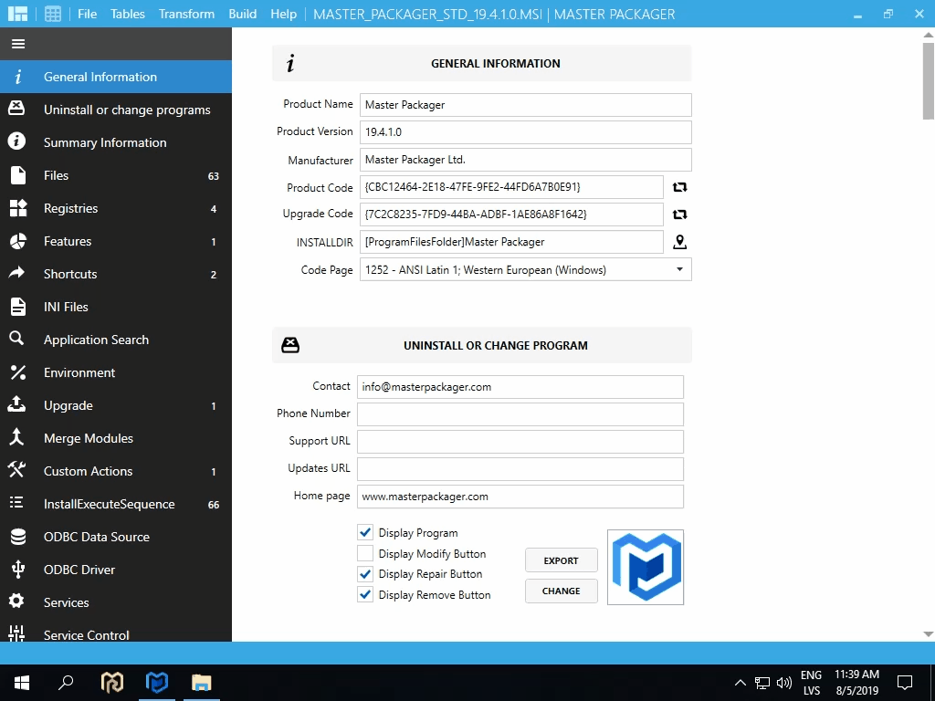
Task: Click the Master Packager product icon thumbnail
Action: point(646,567)
